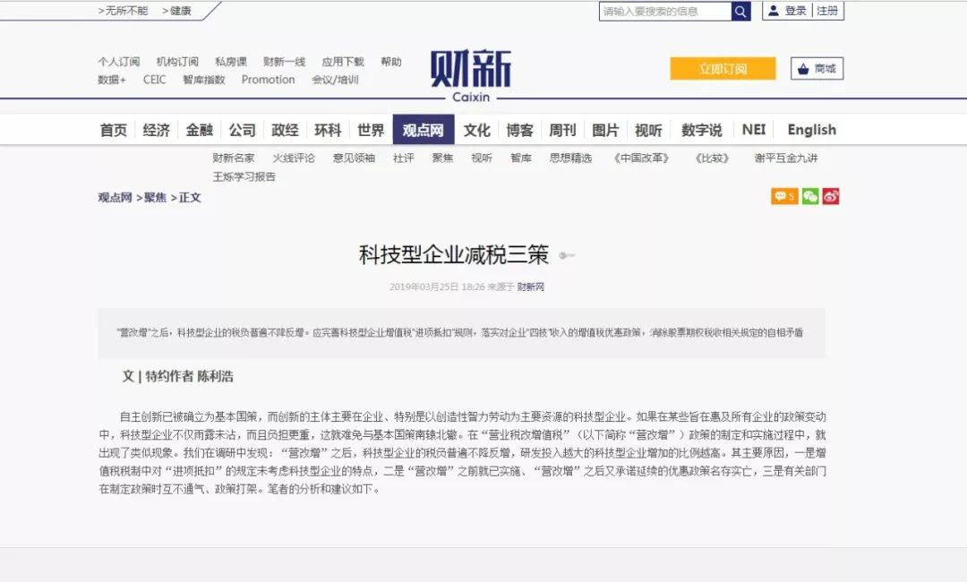Click the user login person icon
The image size is (967, 582).
[x=772, y=11]
